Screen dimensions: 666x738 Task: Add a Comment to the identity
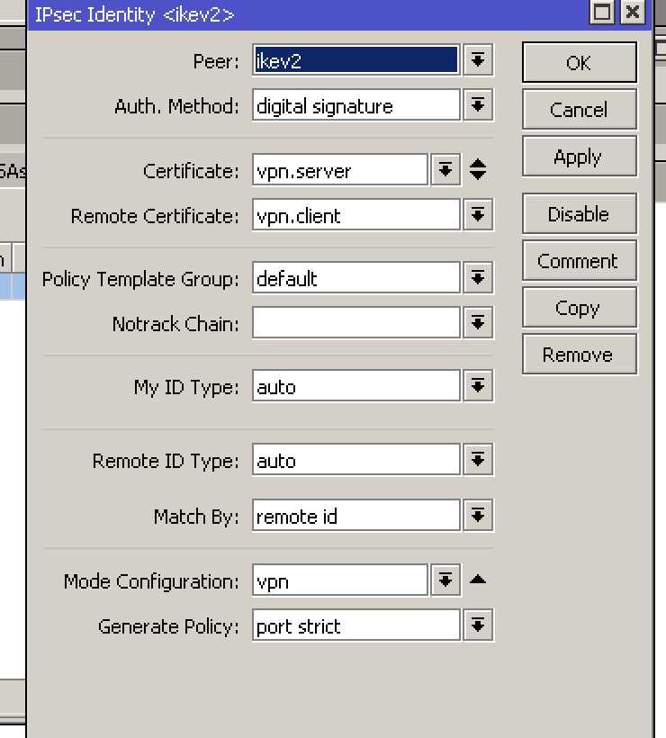(579, 261)
